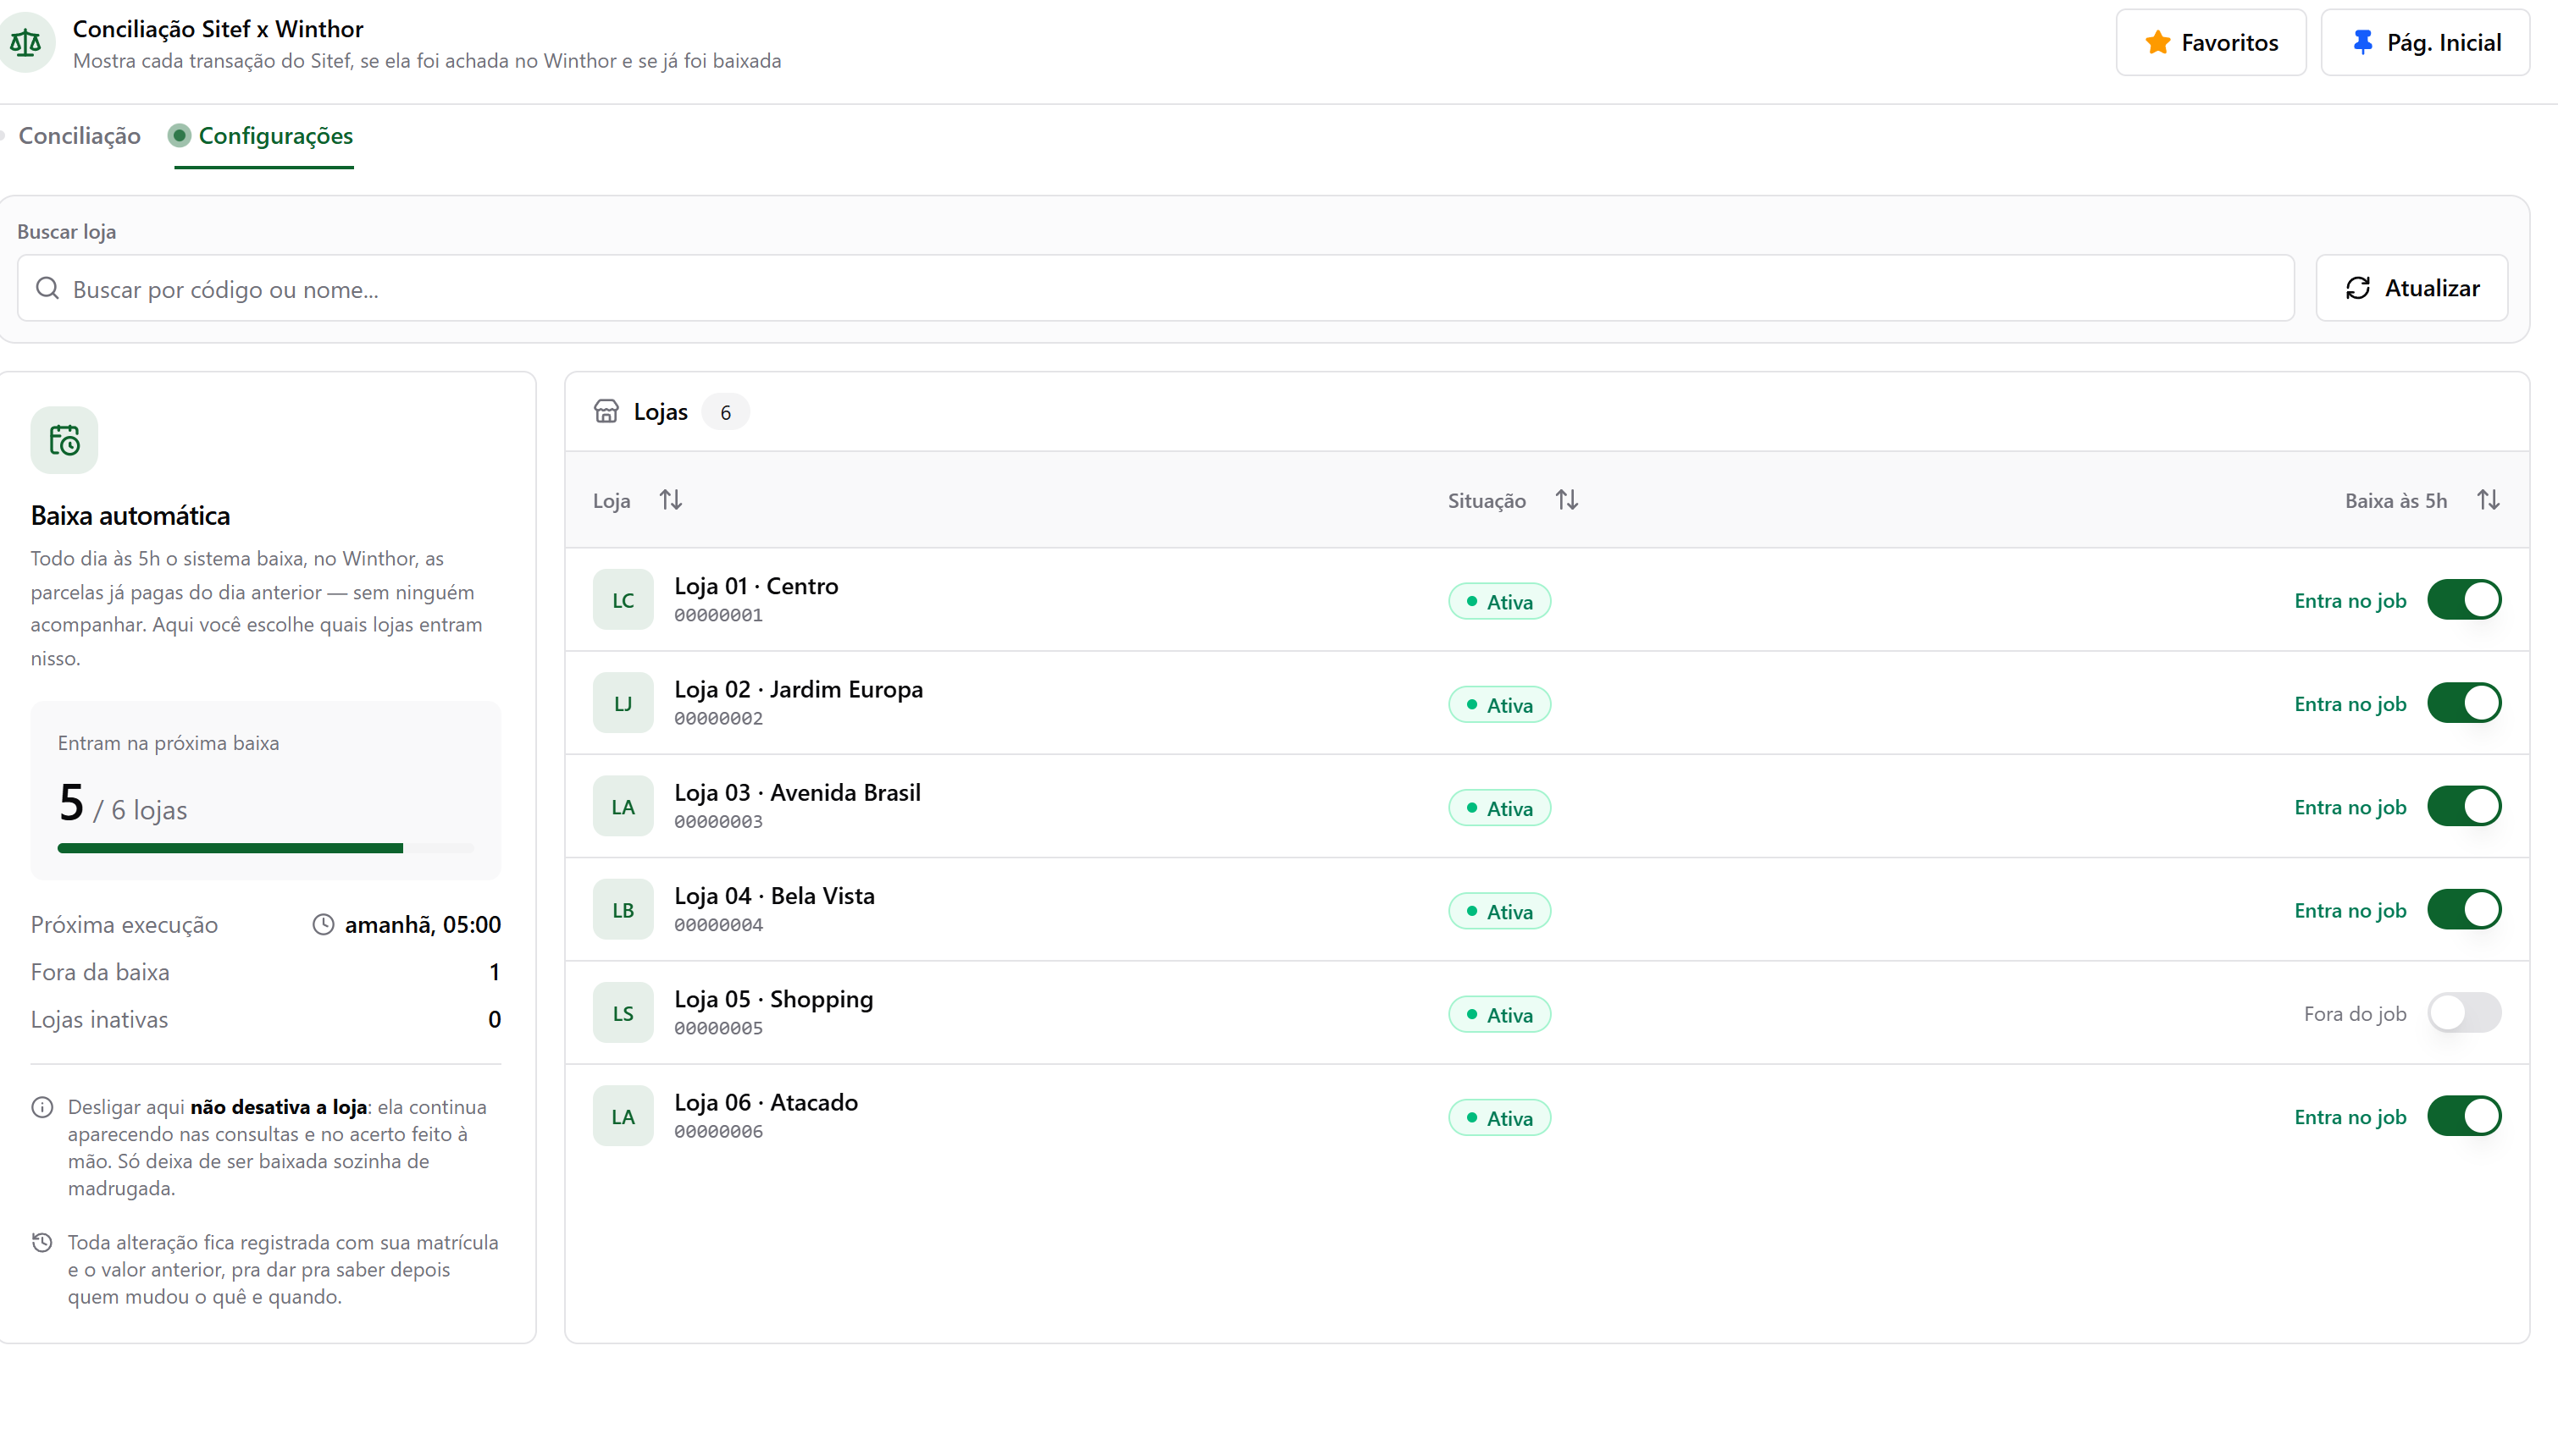Click the LA avatar of Loja Atacado
The height and width of the screenshot is (1456, 2558).
623,1116
